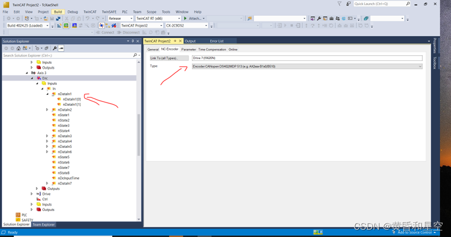451x237 pixels.
Task: Click green Start/Attach play arrow
Action: 185,18
